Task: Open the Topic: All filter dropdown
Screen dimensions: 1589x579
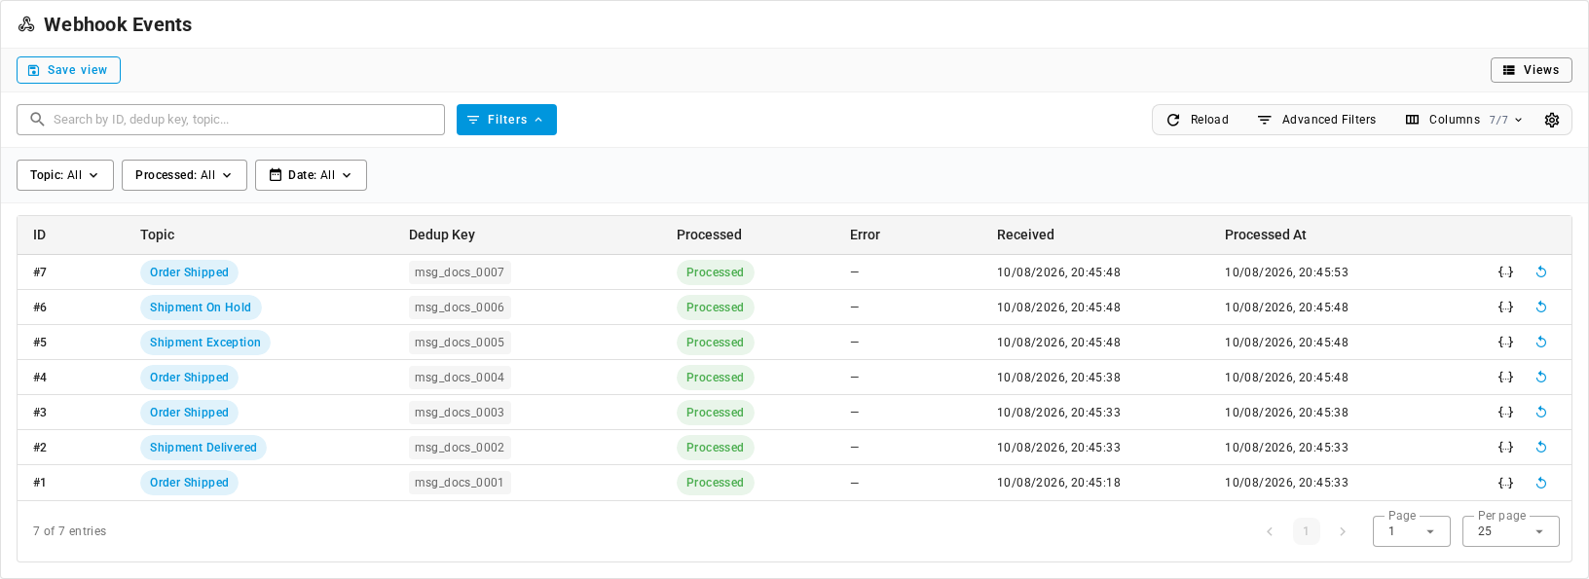Action: point(65,175)
